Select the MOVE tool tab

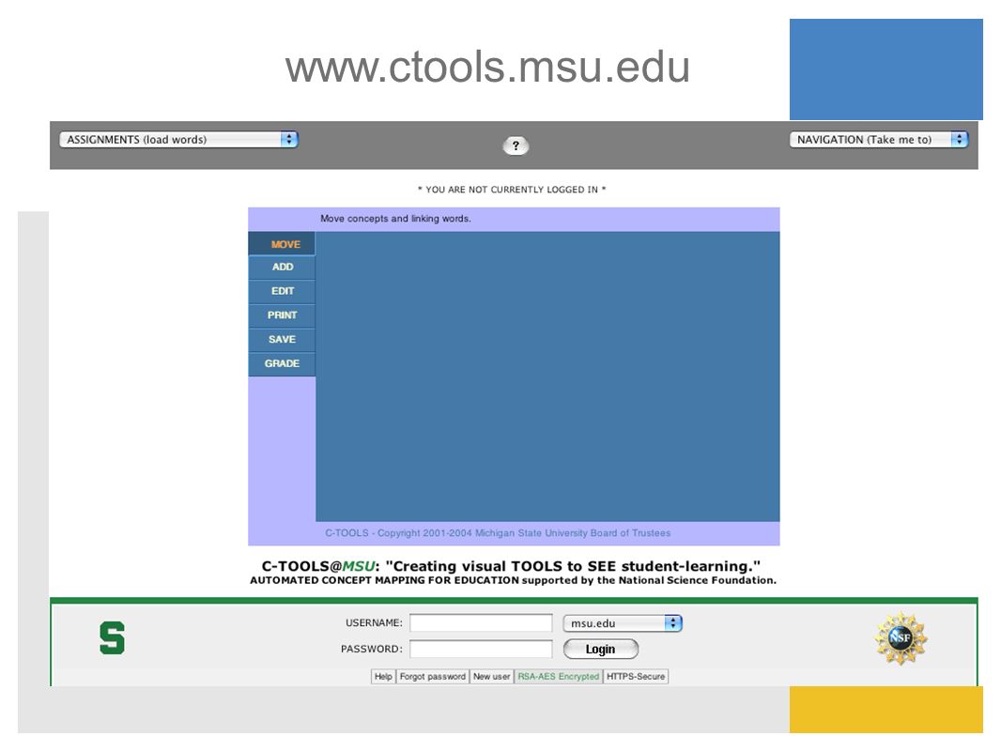pos(282,244)
